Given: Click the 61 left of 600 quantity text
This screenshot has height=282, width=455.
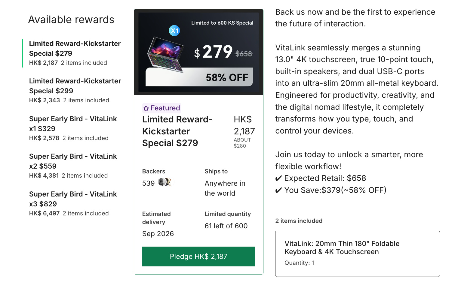Looking at the screenshot, I should pos(226,226).
